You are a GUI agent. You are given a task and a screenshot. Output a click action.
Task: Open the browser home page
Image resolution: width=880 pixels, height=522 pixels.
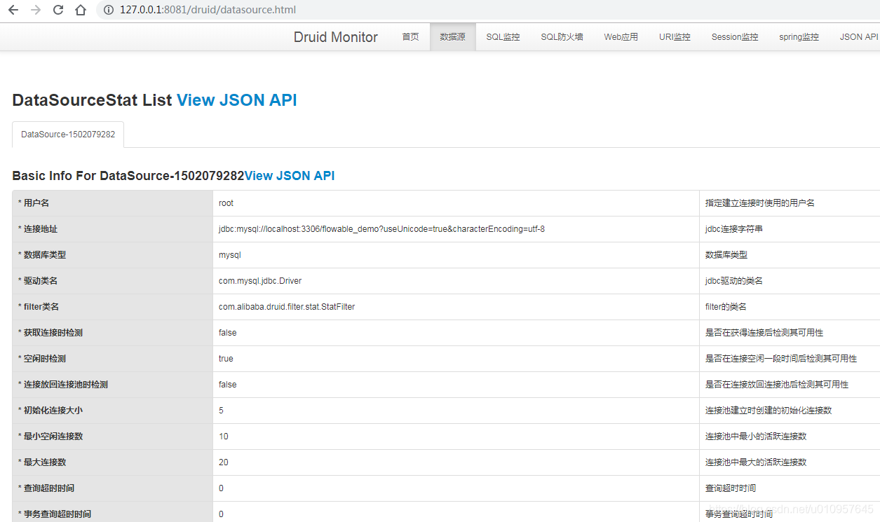tap(81, 10)
